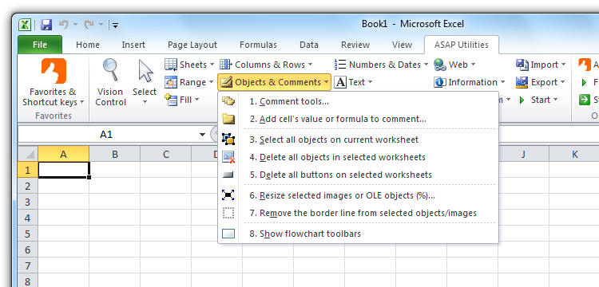Select column J header
The width and height of the screenshot is (599, 287).
(523, 154)
